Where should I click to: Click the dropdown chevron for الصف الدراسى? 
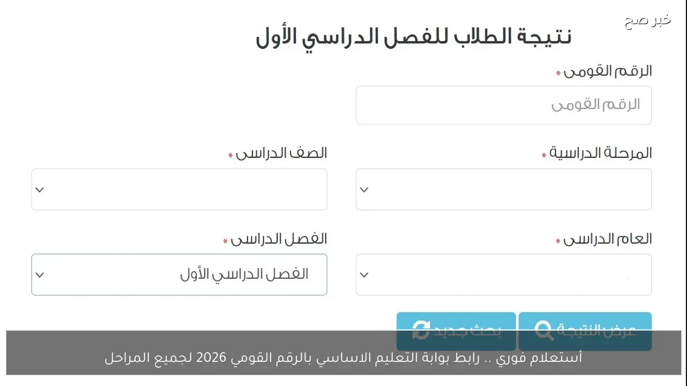coord(39,189)
